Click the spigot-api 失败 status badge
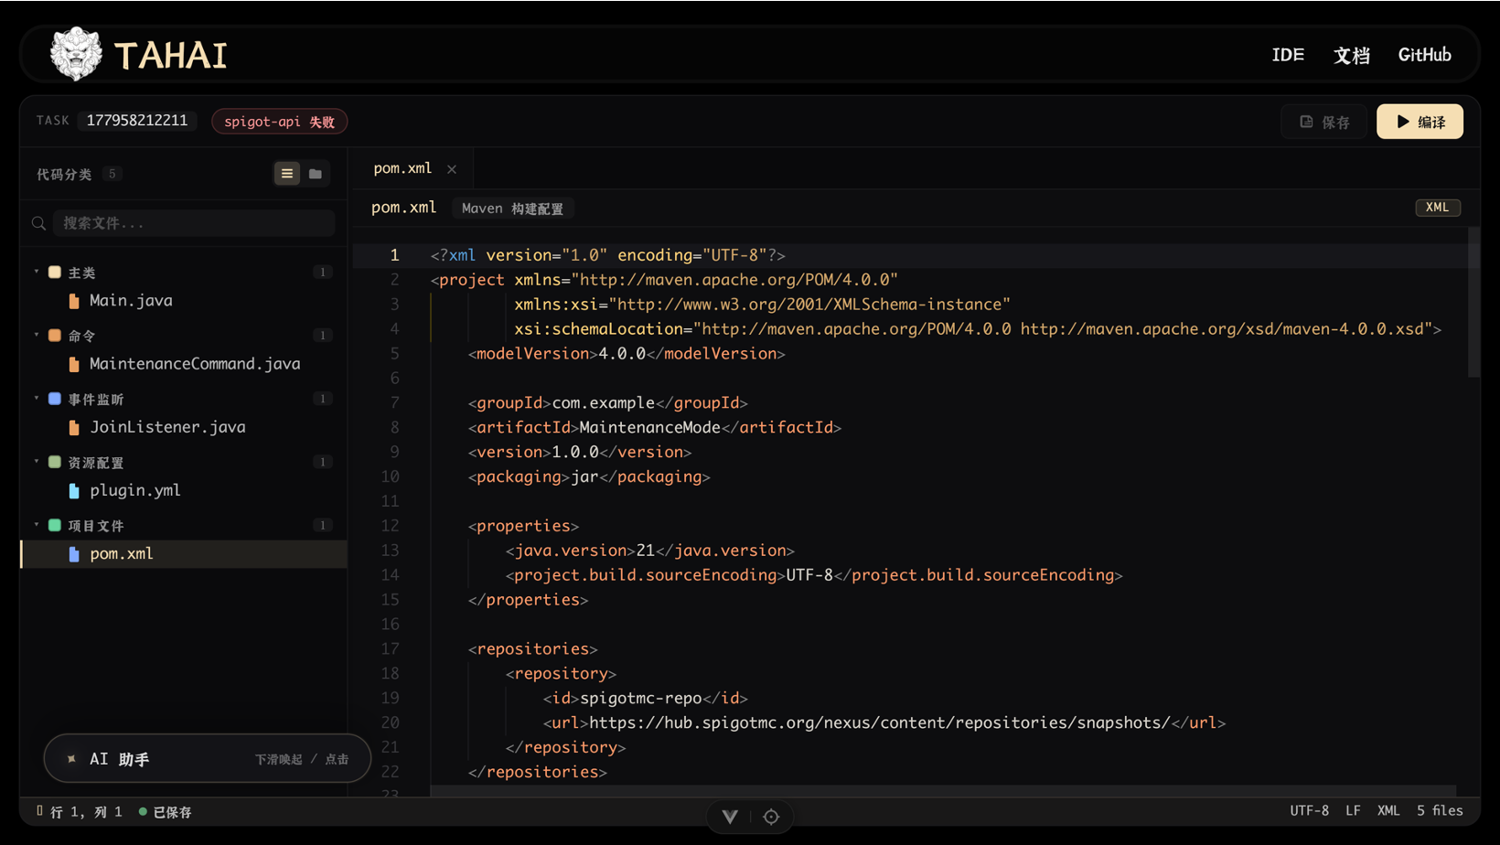The width and height of the screenshot is (1500, 845). pos(279,122)
